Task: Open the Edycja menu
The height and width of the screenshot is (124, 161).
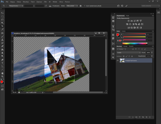Action: pos(13,2)
